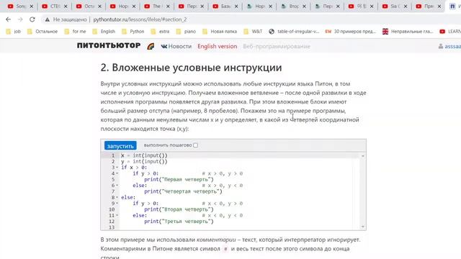This screenshot has height=259, width=461.
Task: Open the 'Веб-программирование' link
Action: point(277,46)
